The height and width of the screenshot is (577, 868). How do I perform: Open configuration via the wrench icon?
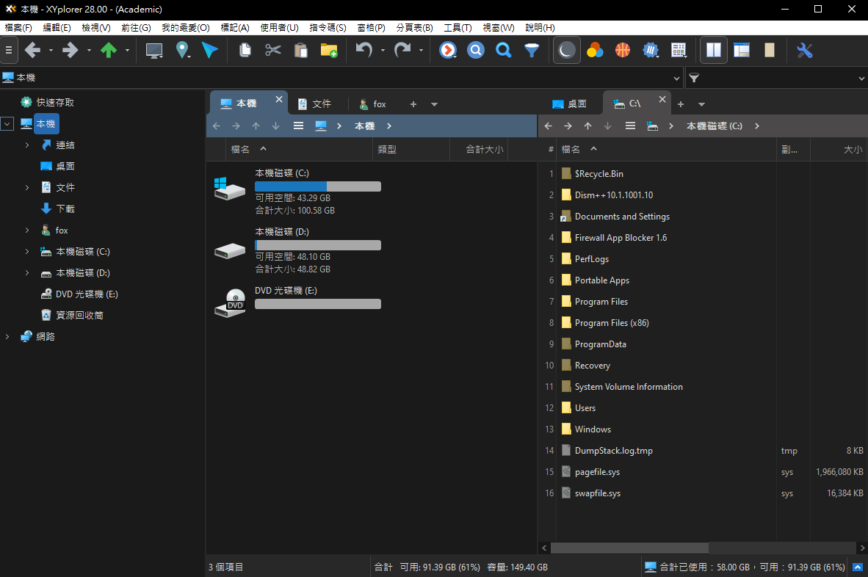pos(804,51)
